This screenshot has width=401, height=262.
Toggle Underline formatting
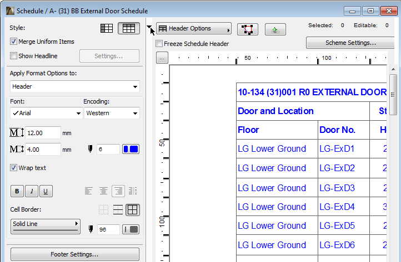pyautogui.click(x=46, y=191)
